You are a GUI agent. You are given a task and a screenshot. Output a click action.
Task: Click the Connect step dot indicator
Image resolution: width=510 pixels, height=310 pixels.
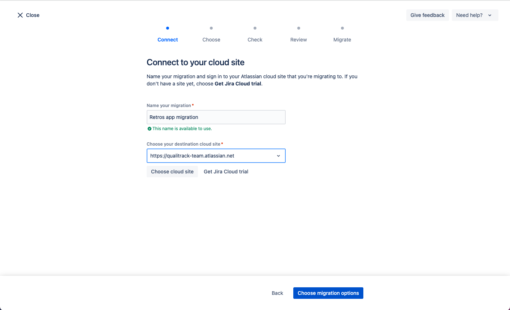coord(168,28)
